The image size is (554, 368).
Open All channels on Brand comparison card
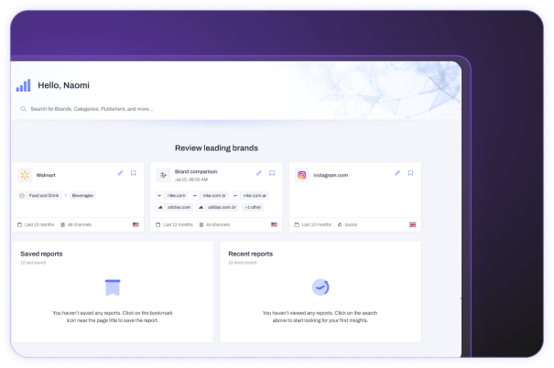pos(217,224)
